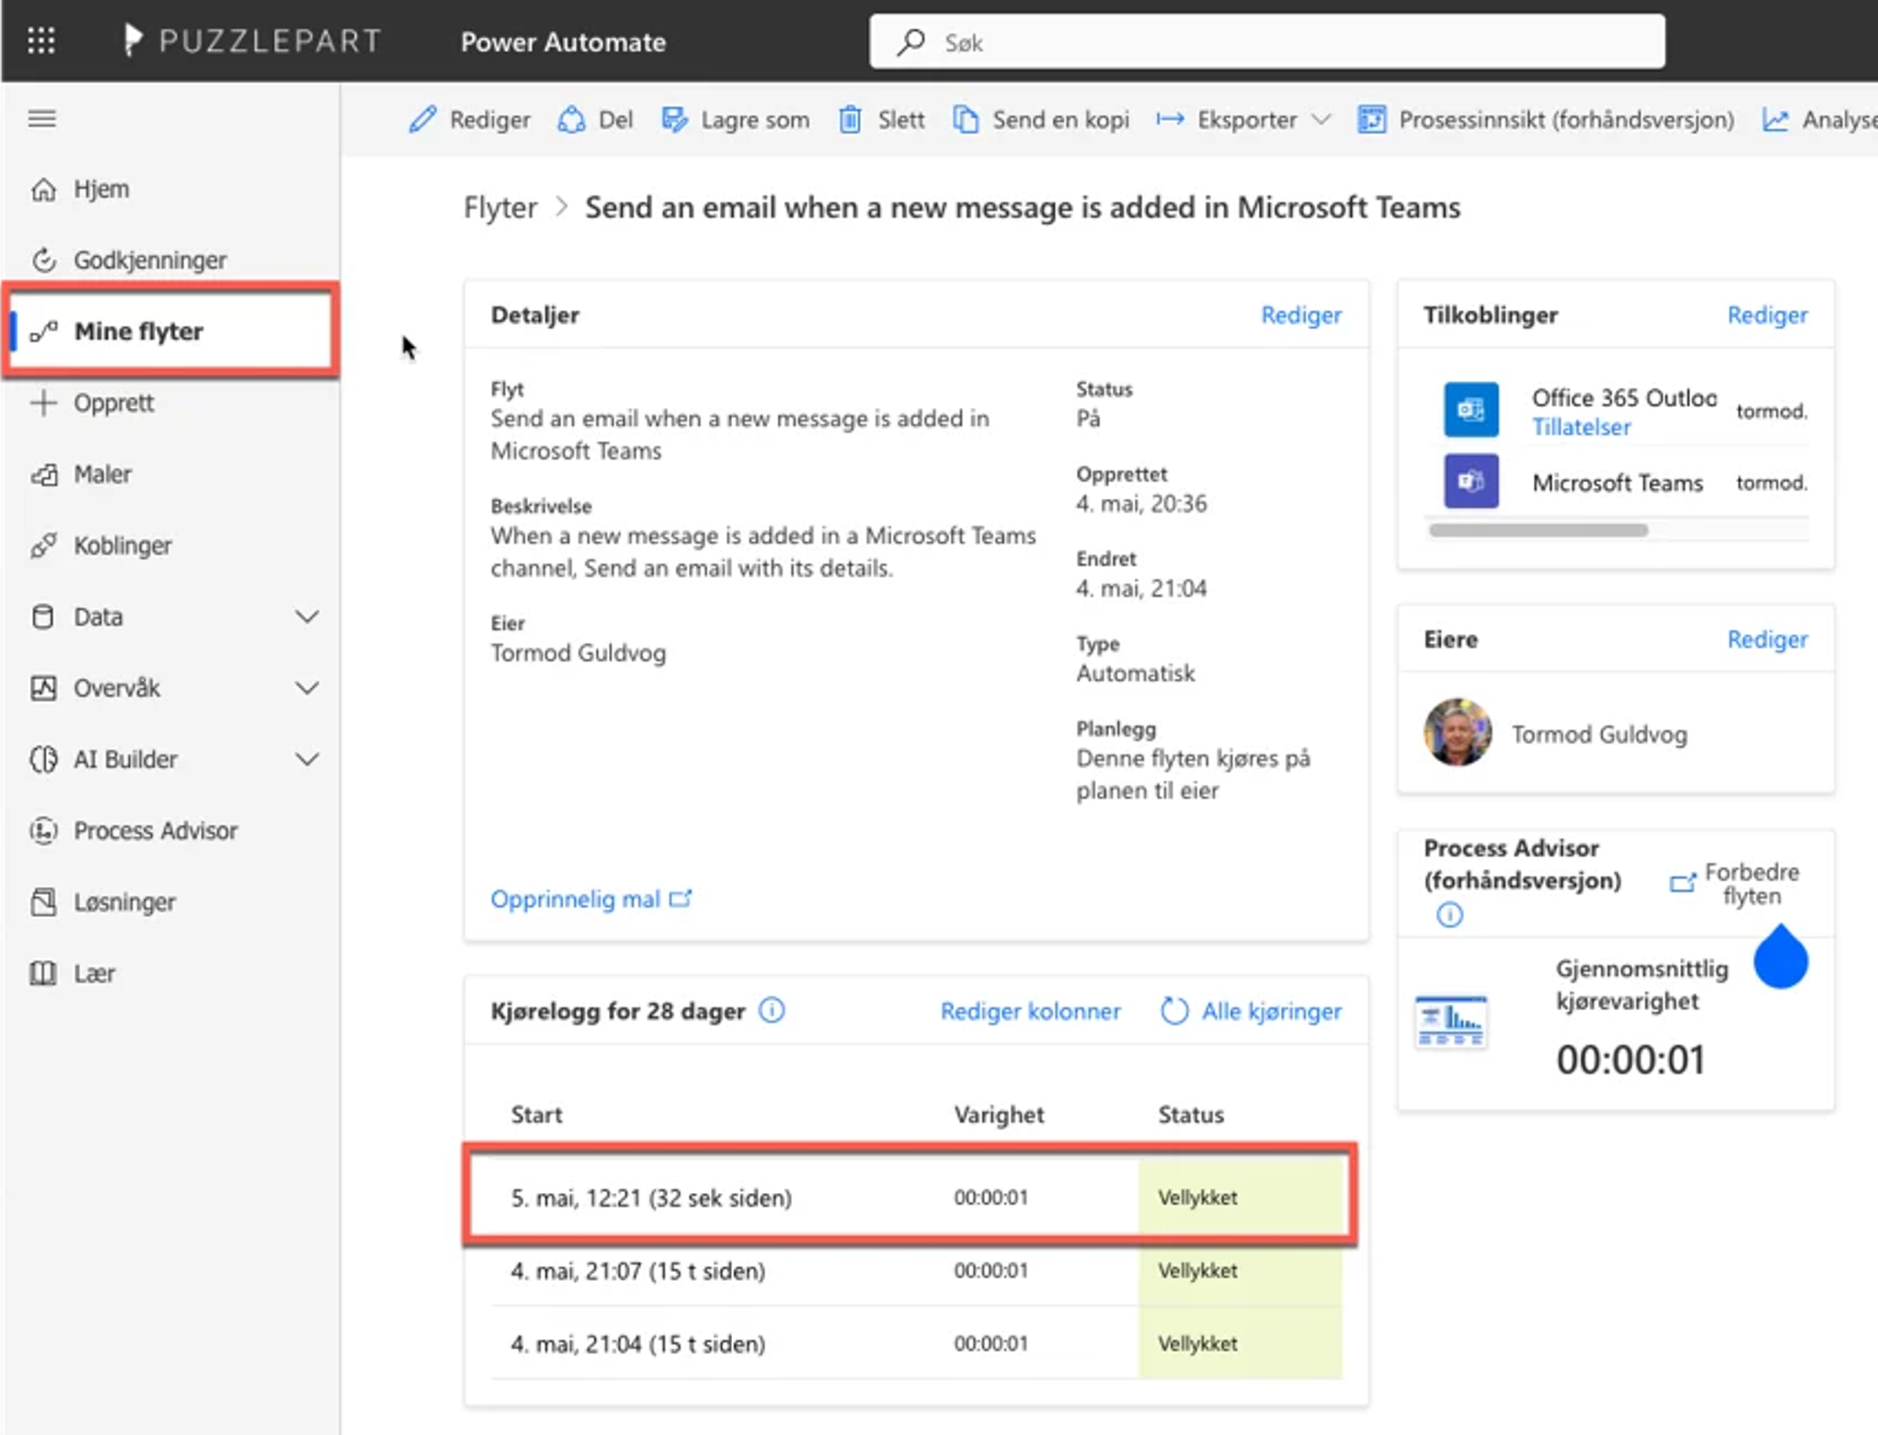Viewport: 1878px width, 1435px height.
Task: Open the app launcher waffle icon
Action: [x=41, y=40]
